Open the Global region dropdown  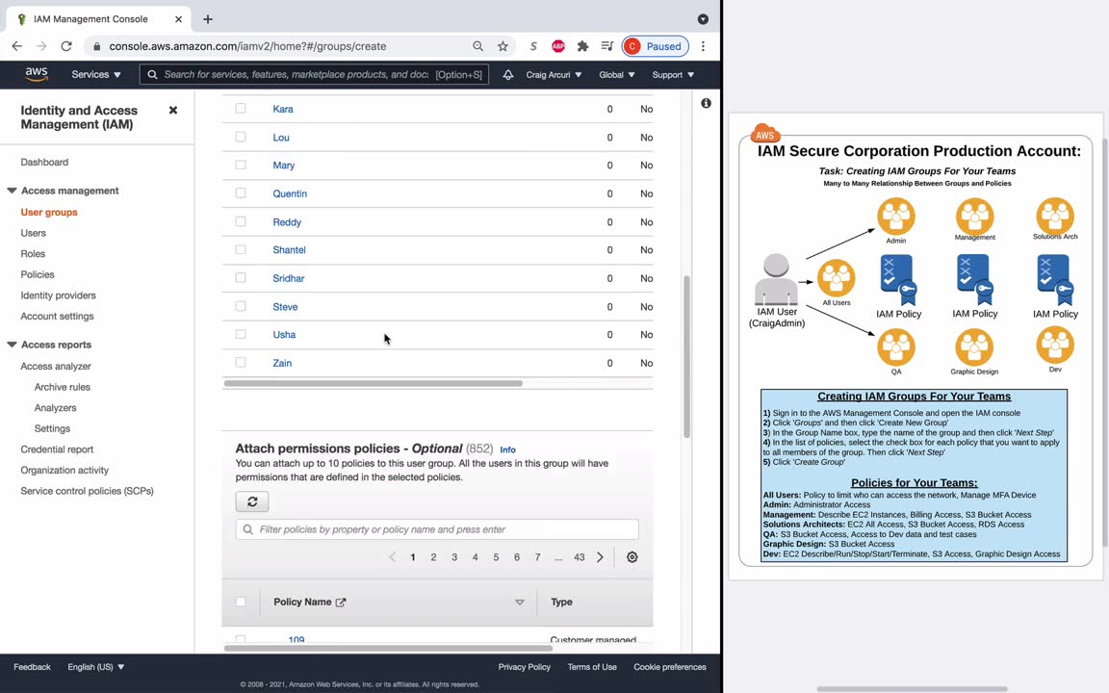point(617,74)
